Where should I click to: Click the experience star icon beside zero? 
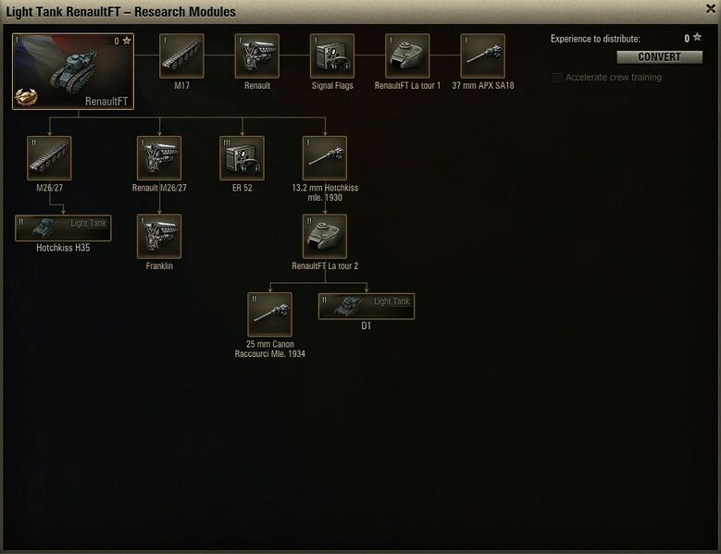(x=697, y=37)
